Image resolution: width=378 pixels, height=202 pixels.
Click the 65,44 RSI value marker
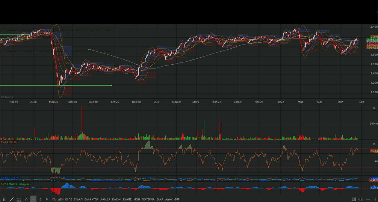click(373, 151)
